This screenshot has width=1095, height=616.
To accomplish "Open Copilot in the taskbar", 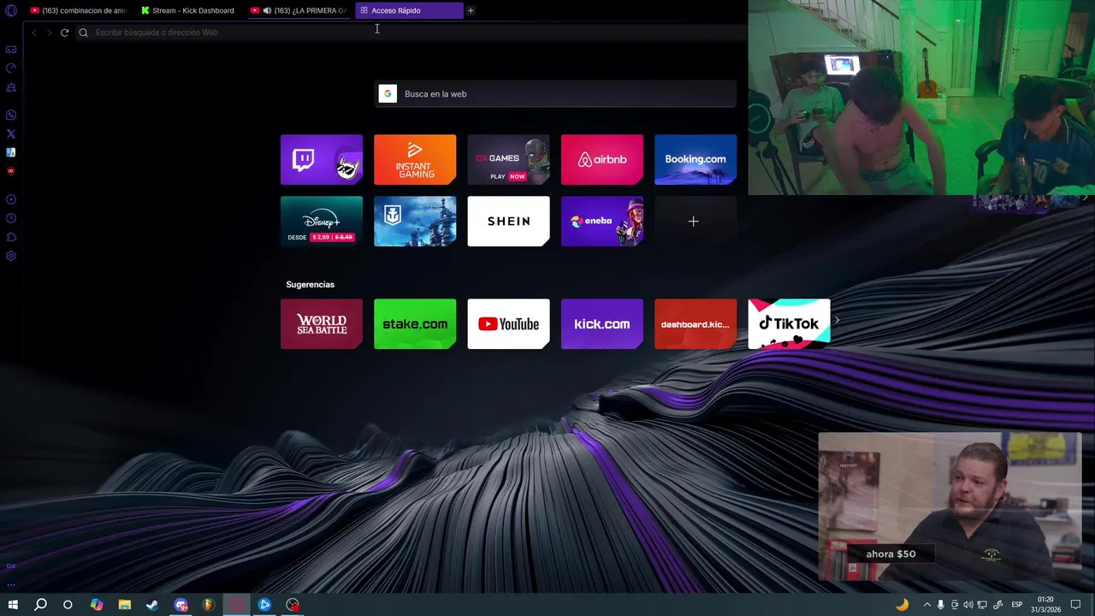I will point(97,605).
